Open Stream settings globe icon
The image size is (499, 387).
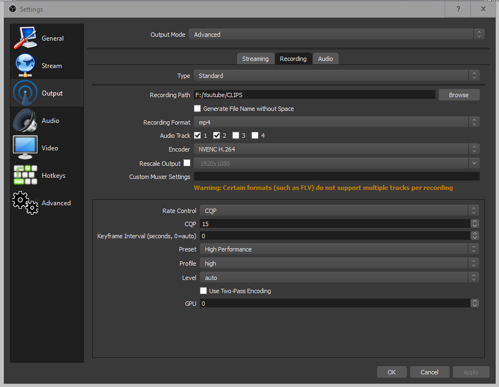(25, 65)
